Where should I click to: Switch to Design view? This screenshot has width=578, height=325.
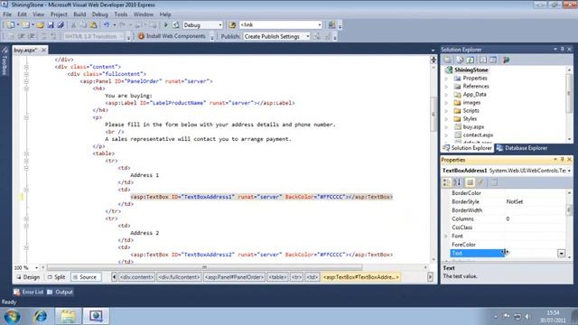click(28, 277)
